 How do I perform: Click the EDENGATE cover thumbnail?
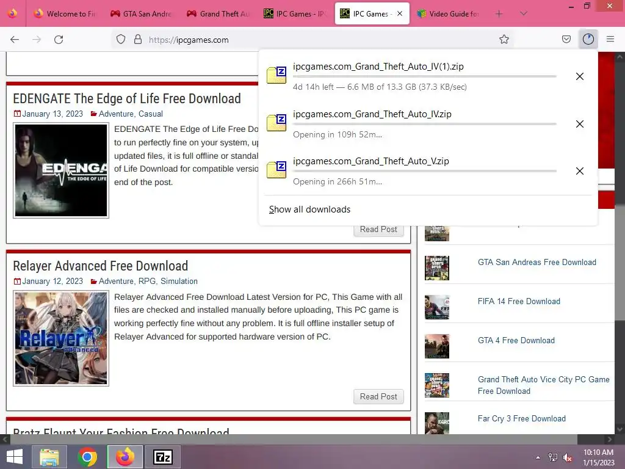[x=61, y=170]
